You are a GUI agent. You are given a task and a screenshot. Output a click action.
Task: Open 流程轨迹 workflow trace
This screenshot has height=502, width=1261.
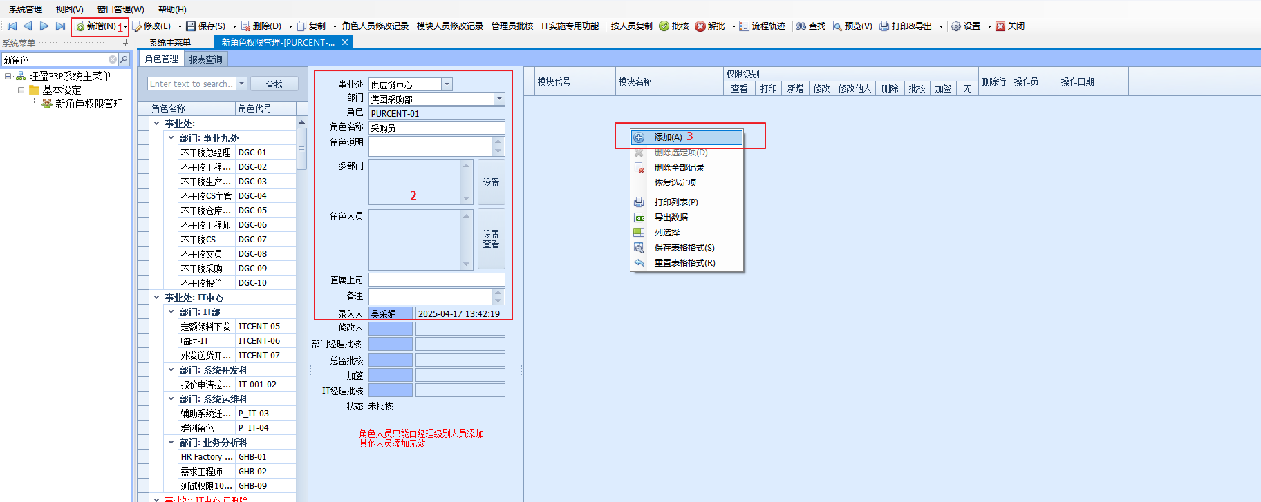coord(763,26)
